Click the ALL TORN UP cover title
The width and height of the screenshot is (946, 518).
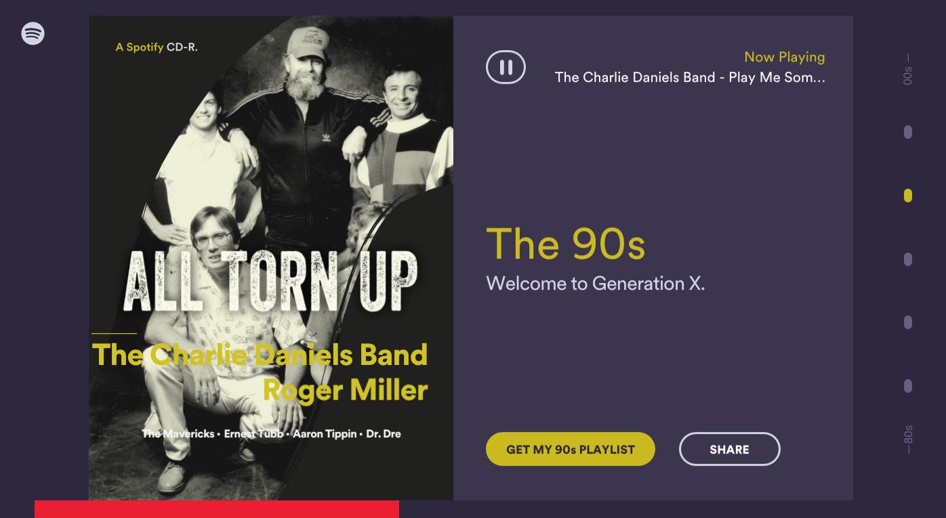(270, 282)
